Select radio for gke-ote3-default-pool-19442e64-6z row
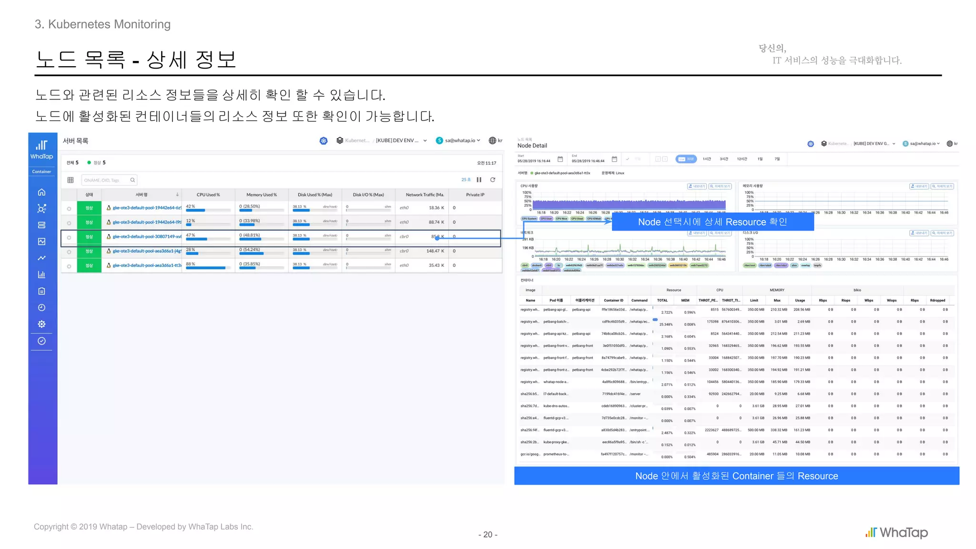 point(69,209)
